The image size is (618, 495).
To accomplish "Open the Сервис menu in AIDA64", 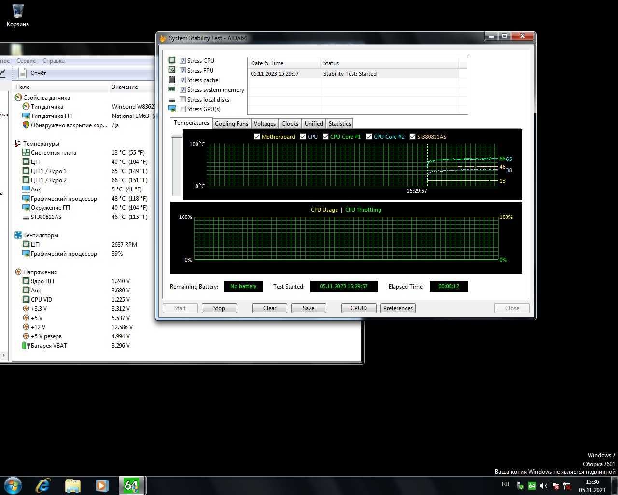I will point(26,61).
